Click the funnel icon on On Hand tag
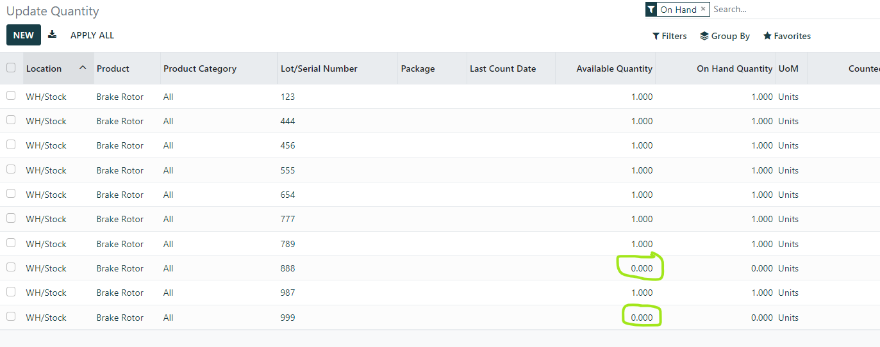 pyautogui.click(x=651, y=9)
